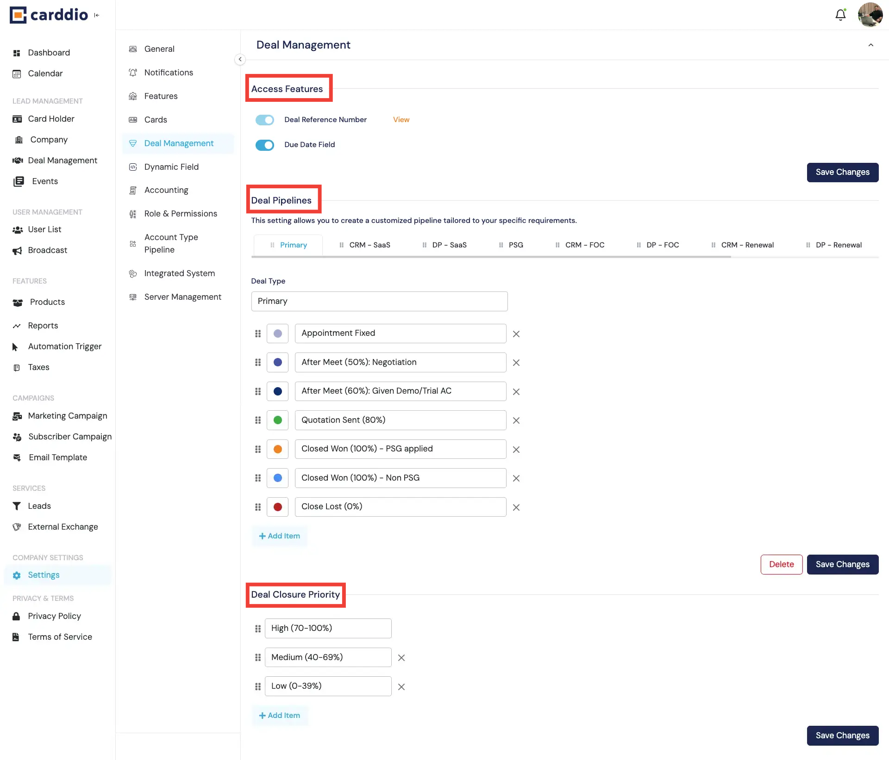Image resolution: width=889 pixels, height=760 pixels.
Task: Toggle Deal Reference Number off then view state
Action: [x=264, y=120]
